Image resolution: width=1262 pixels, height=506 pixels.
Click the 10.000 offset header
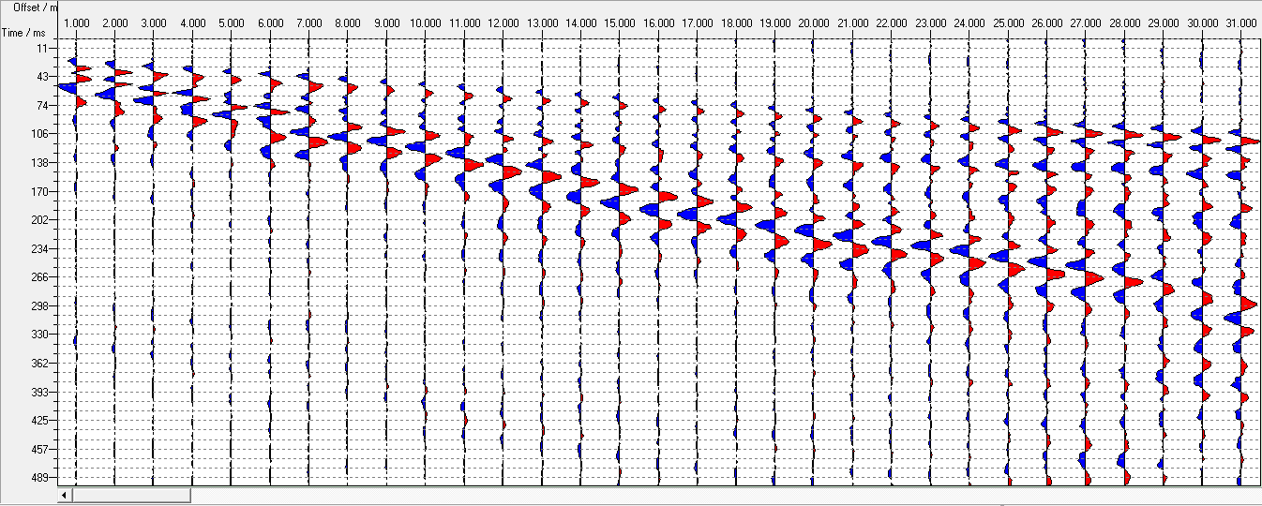425,22
